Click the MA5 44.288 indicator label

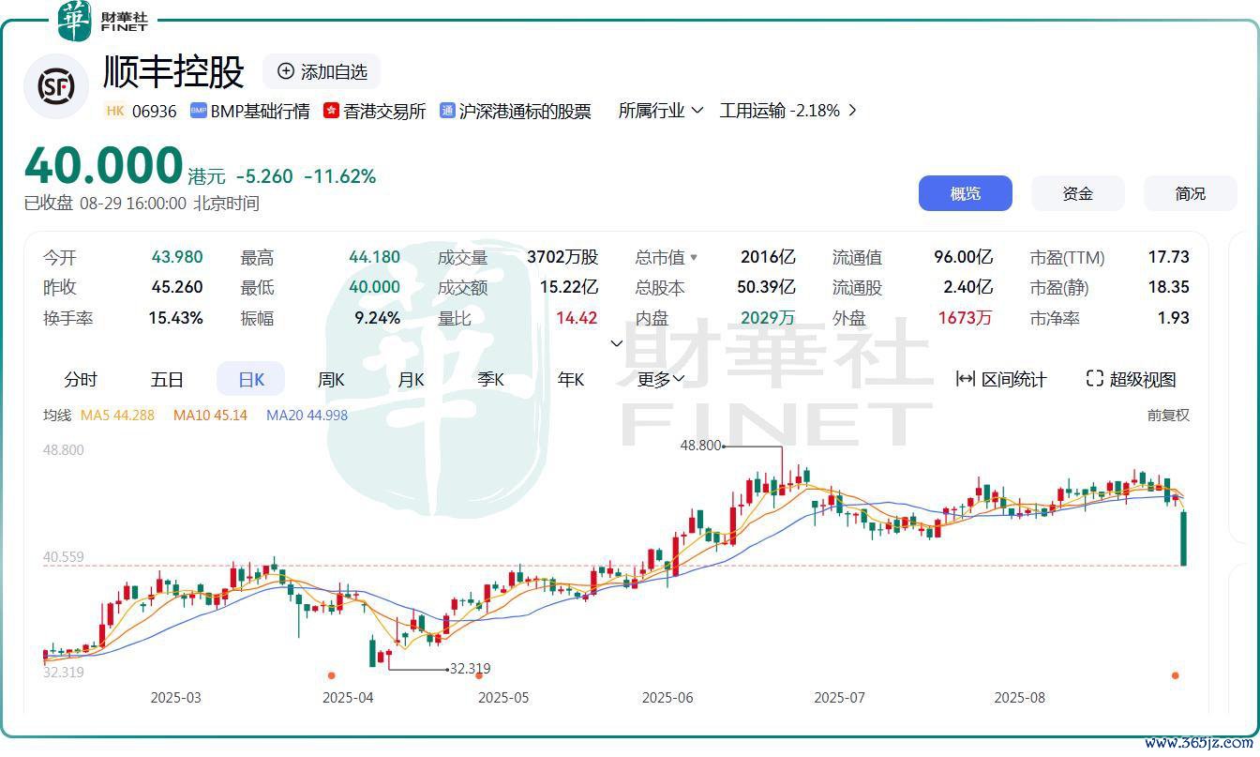pyautogui.click(x=117, y=415)
